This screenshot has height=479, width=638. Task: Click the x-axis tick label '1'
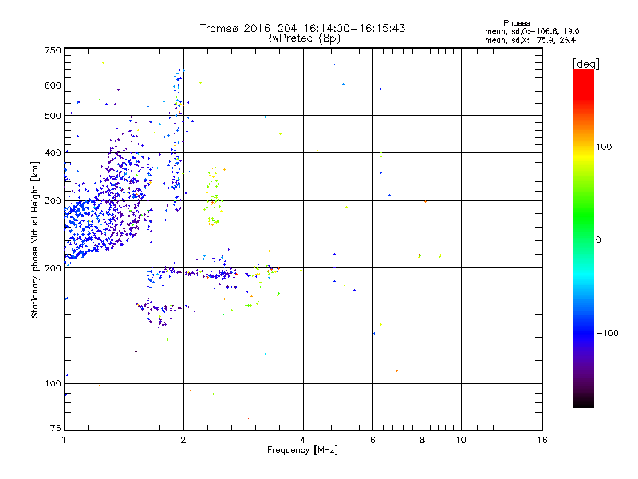pos(64,440)
